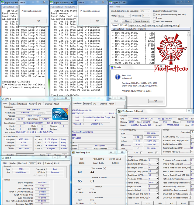The image size is (194, 205).
Task: Click the Core Speed 4620.1 MHz value
Action: coord(24,139)
